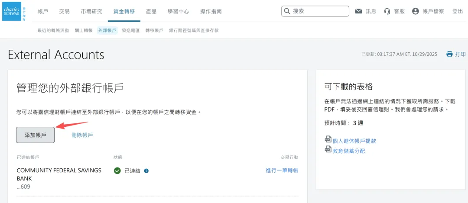Click the 訊息 link
468x203 pixels.
(371, 11)
